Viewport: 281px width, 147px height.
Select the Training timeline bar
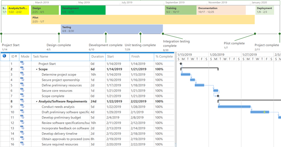181,10
